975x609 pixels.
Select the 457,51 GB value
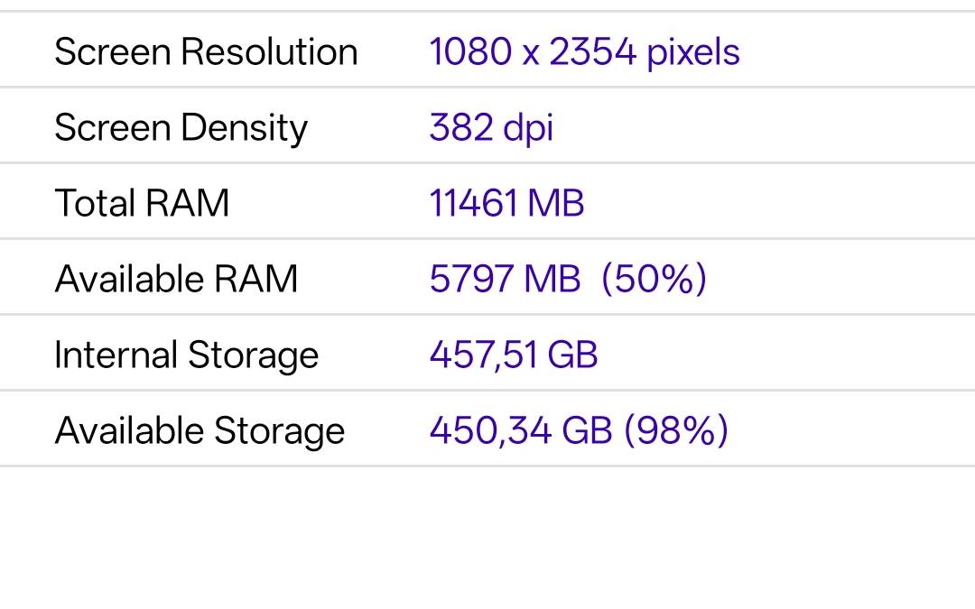click(x=513, y=354)
